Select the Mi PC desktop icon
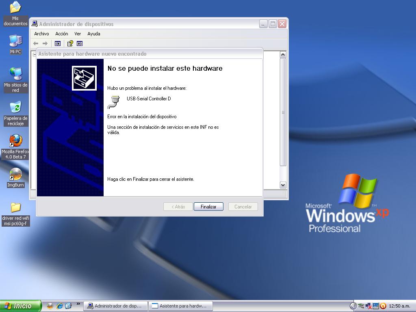 [x=15, y=44]
